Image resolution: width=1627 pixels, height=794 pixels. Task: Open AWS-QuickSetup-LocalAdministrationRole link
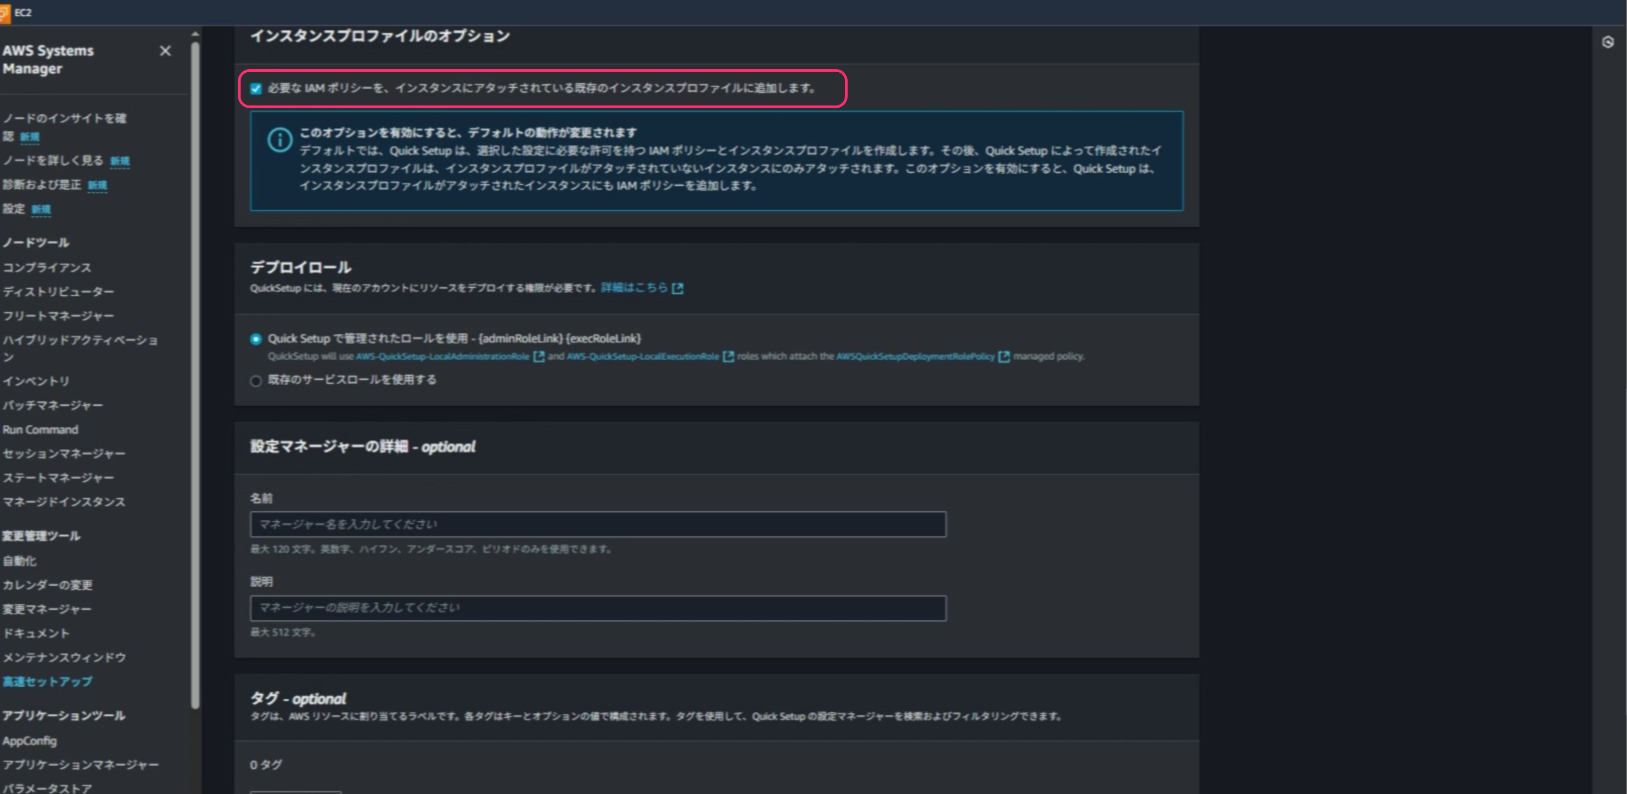click(442, 357)
